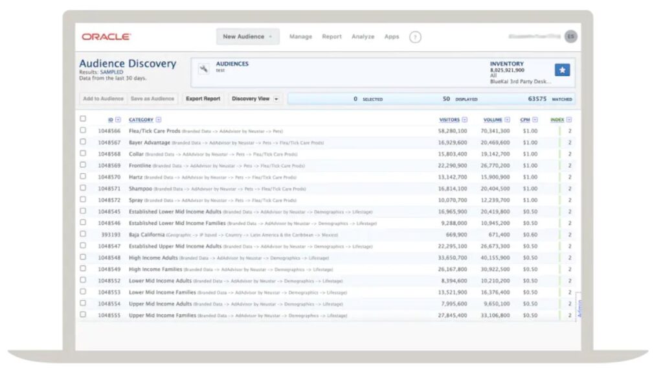The width and height of the screenshot is (663, 376).
Task: Open the Category column dropdown arrow
Action: [159, 120]
